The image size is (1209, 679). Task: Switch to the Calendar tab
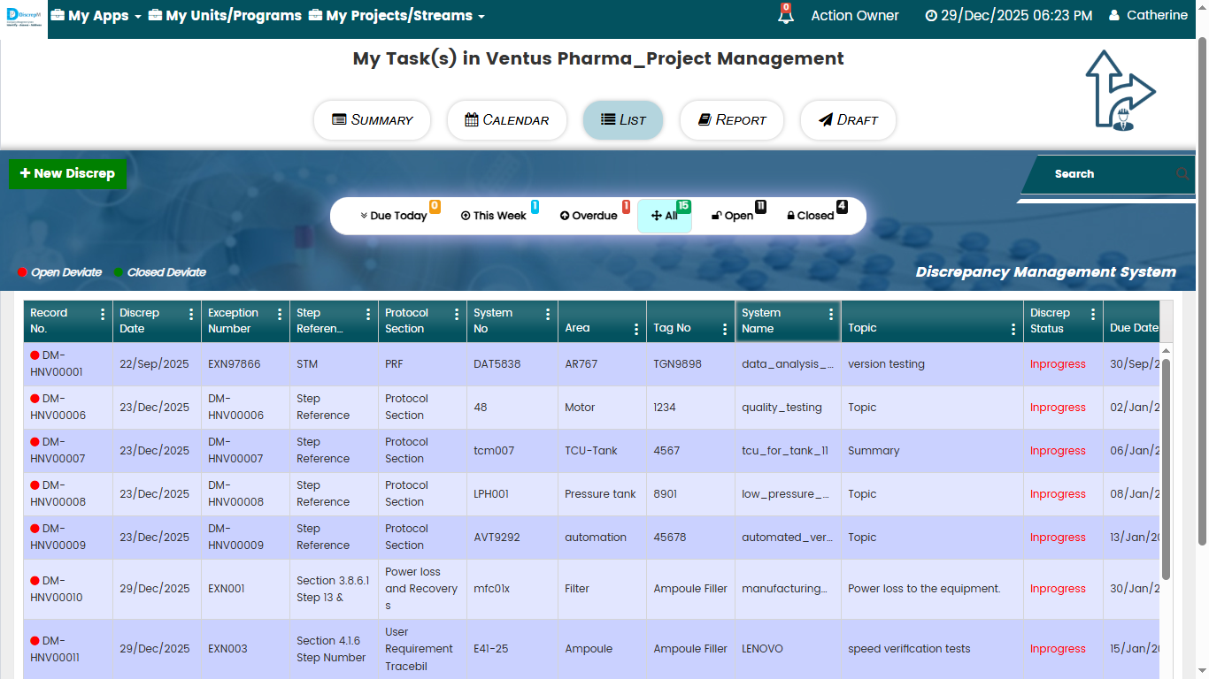tap(507, 120)
